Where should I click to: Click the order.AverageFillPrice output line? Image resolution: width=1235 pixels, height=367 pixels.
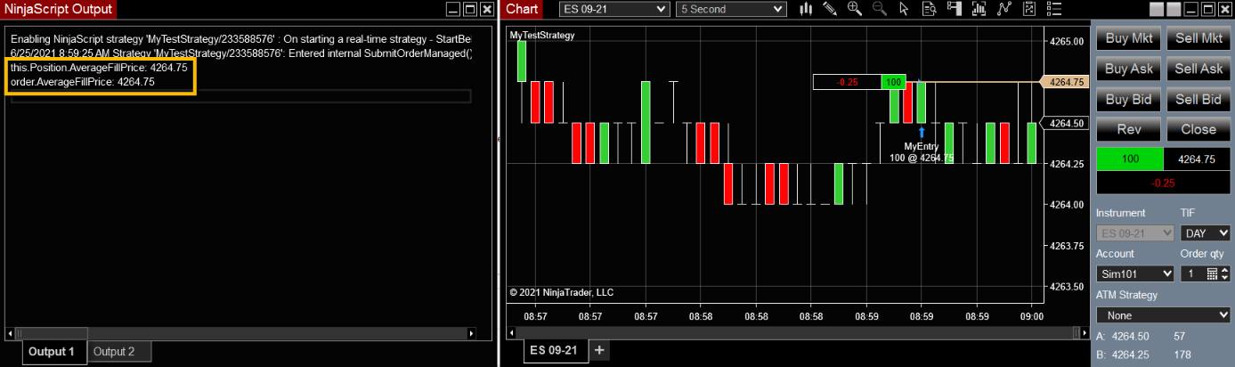[x=83, y=81]
